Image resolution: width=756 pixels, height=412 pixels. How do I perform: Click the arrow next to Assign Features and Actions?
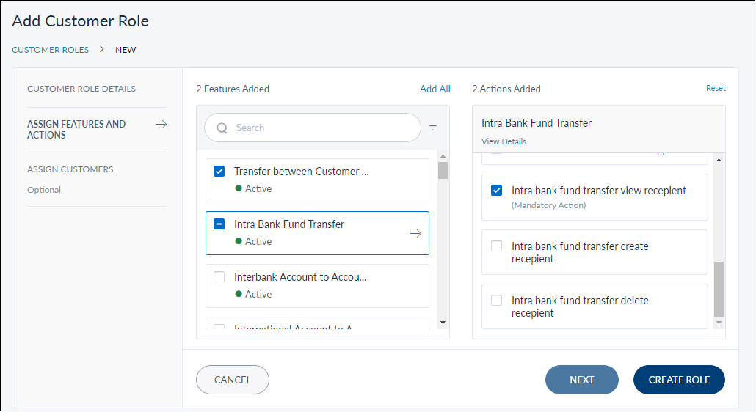161,125
